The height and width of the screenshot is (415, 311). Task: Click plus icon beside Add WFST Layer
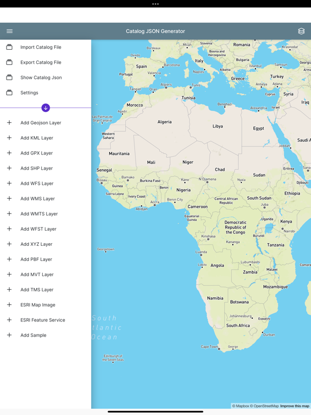tap(9, 229)
